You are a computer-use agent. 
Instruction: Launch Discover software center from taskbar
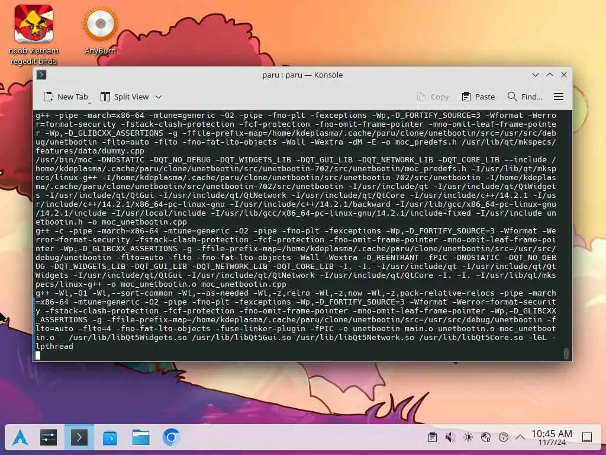pyautogui.click(x=110, y=438)
